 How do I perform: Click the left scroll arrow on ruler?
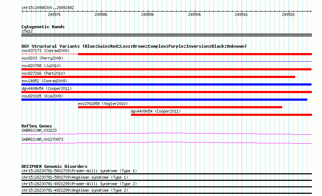[22, 12]
